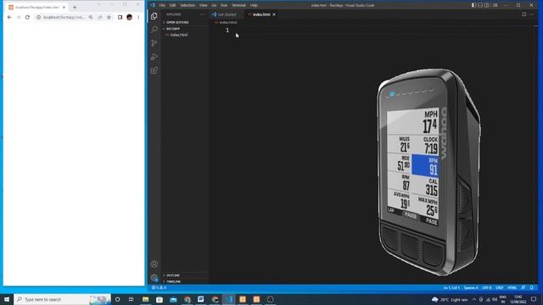The height and width of the screenshot is (305, 543).
Task: Click the Chrome address bar
Action: click(64, 17)
